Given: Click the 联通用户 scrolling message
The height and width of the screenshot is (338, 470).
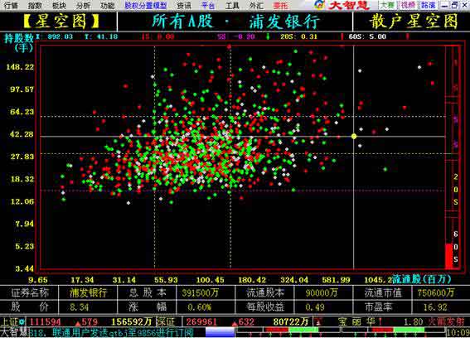Looking at the screenshot, I should click(x=123, y=332).
